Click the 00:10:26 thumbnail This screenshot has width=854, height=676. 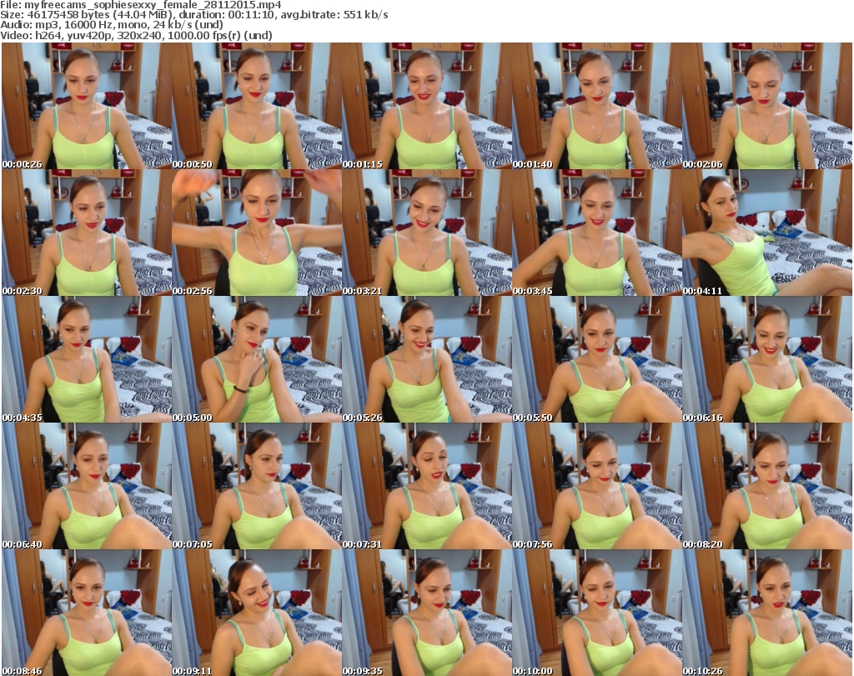pyautogui.click(x=767, y=613)
